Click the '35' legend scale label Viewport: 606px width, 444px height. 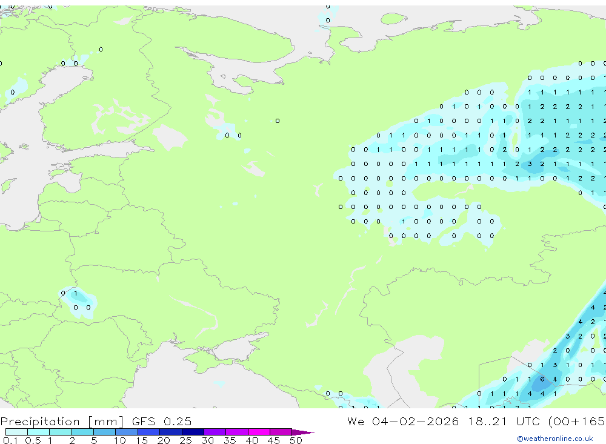[x=230, y=440]
